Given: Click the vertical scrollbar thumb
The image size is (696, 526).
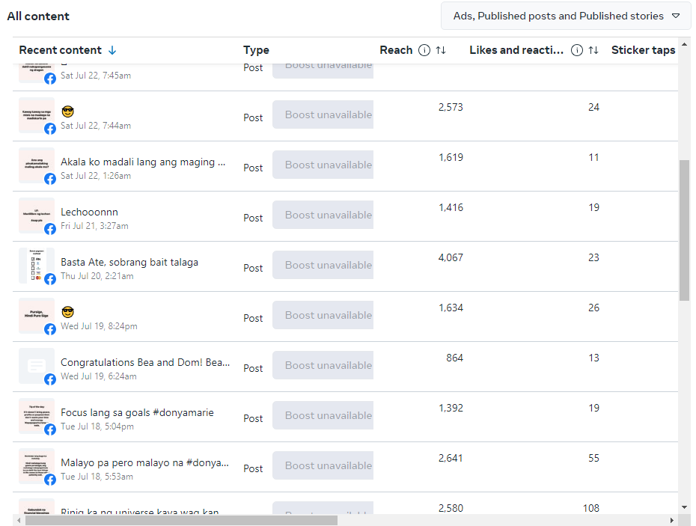Looking at the screenshot, I should pos(684,228).
